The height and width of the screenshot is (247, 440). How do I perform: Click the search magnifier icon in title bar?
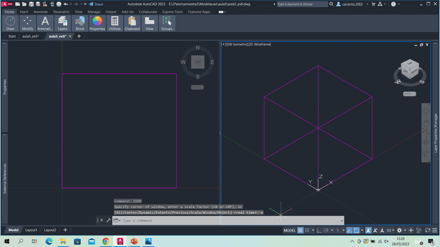click(x=331, y=4)
